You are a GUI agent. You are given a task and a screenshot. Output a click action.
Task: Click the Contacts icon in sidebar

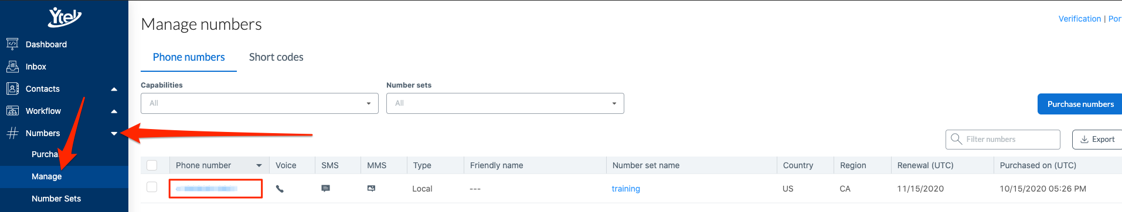[12, 88]
